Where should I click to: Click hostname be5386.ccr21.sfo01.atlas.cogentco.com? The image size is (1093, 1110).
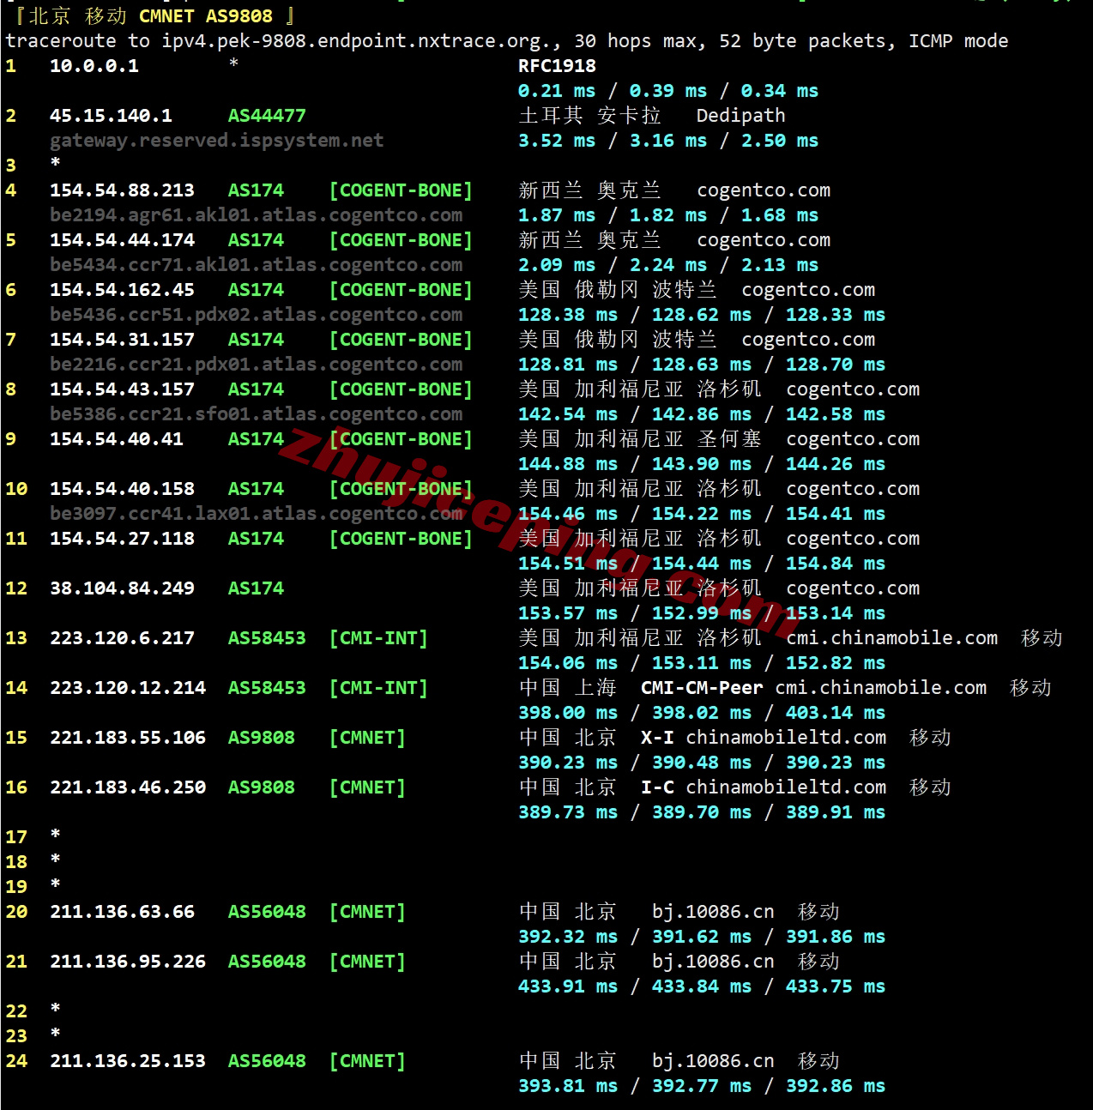click(x=256, y=414)
